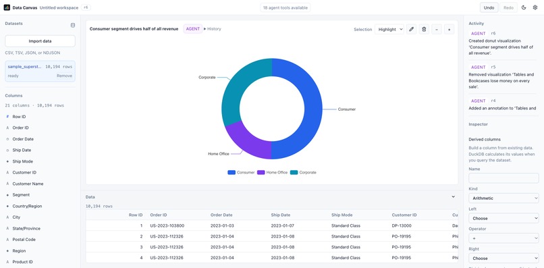544x268 pixels.
Task: Click the Corporate label on the chart
Action: pos(207,78)
